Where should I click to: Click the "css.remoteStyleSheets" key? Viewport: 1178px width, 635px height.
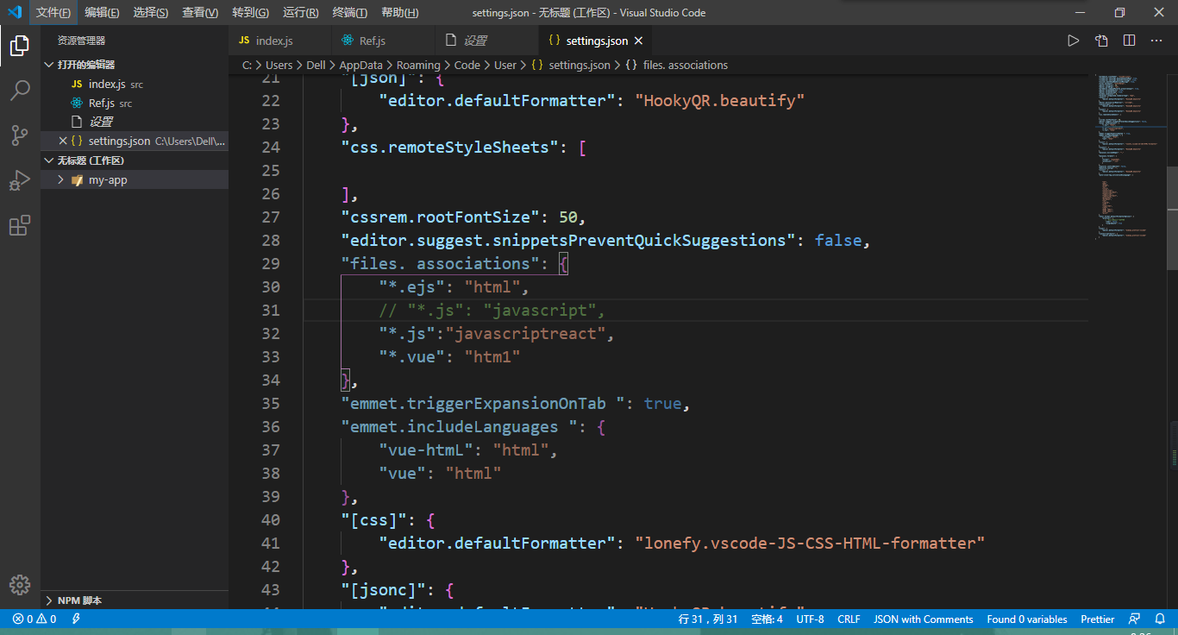450,147
